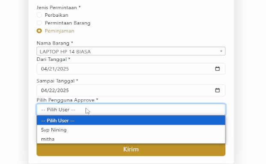Pick Svp Nining as approver
The height and width of the screenshot is (164, 266).
[x=131, y=130]
